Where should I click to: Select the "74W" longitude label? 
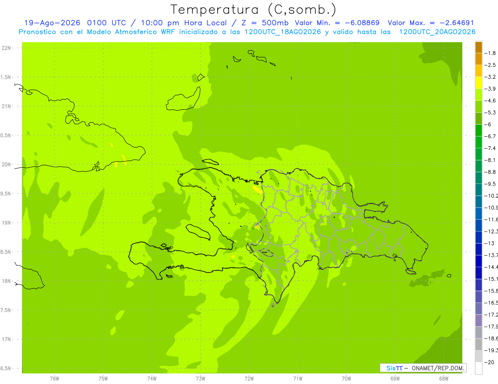[152, 379]
